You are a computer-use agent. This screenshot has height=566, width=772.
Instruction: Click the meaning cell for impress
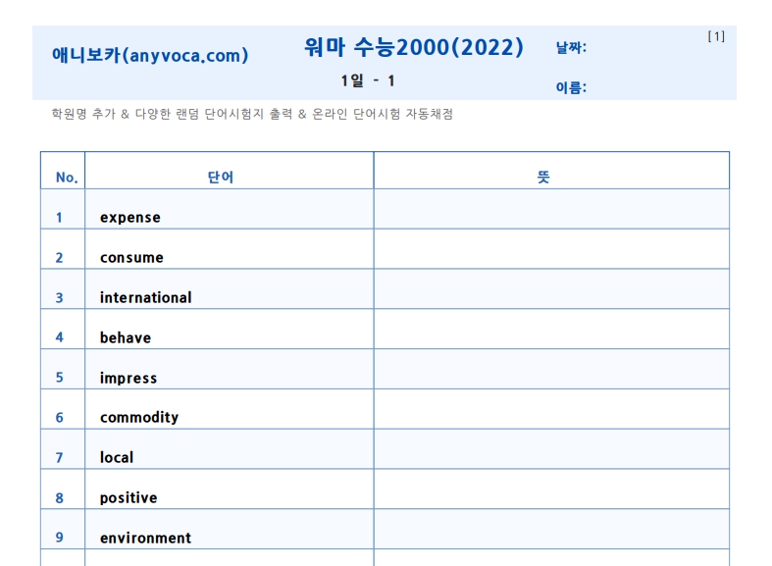point(551,369)
